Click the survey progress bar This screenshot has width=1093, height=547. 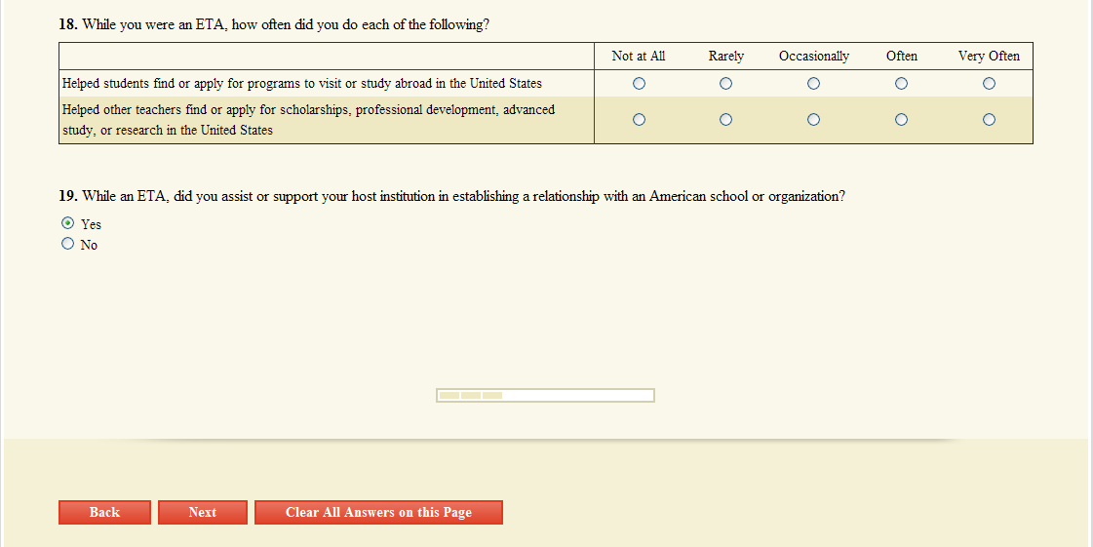[x=545, y=396]
